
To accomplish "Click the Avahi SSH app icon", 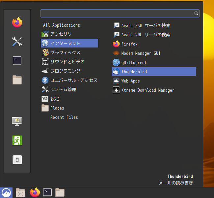I will pos(116,25).
